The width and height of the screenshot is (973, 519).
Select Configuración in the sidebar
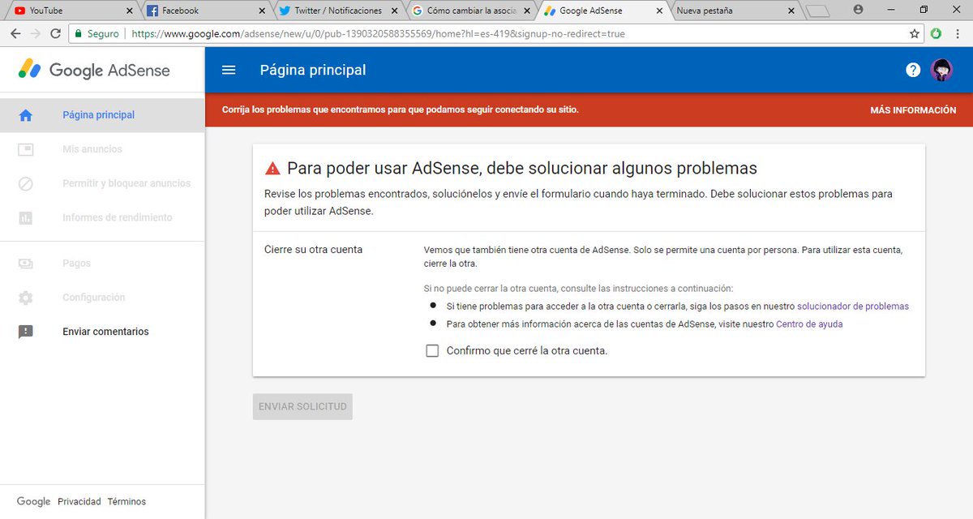pos(102,298)
